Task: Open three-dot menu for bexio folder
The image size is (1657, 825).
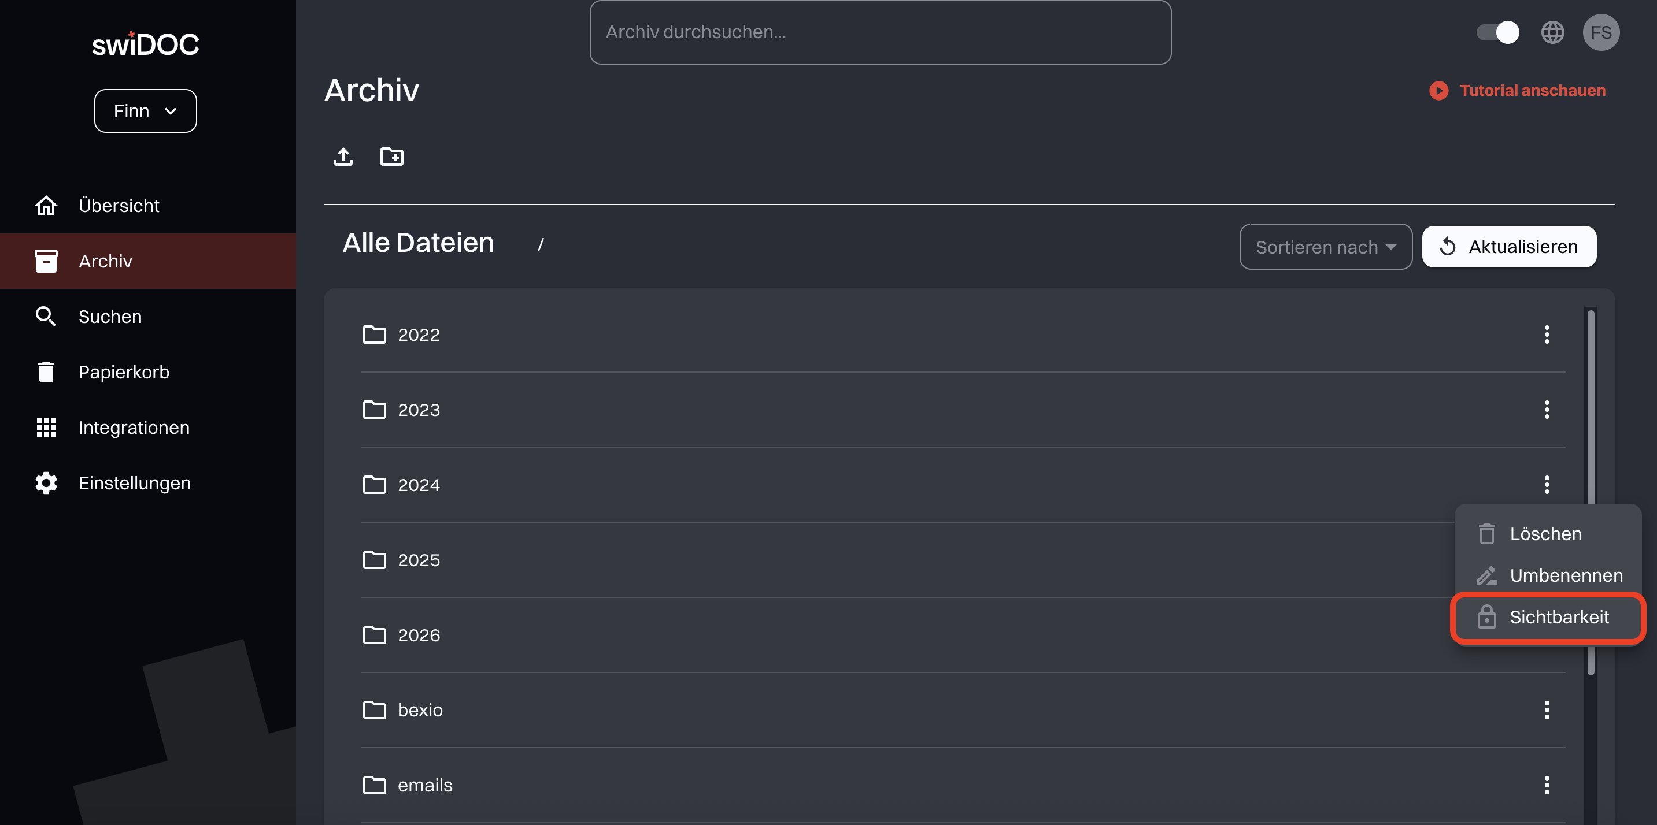Action: click(1547, 710)
